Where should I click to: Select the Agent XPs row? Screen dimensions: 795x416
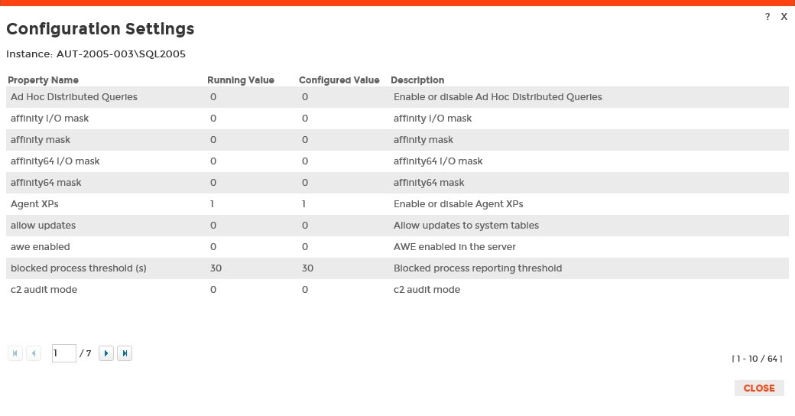(x=34, y=204)
